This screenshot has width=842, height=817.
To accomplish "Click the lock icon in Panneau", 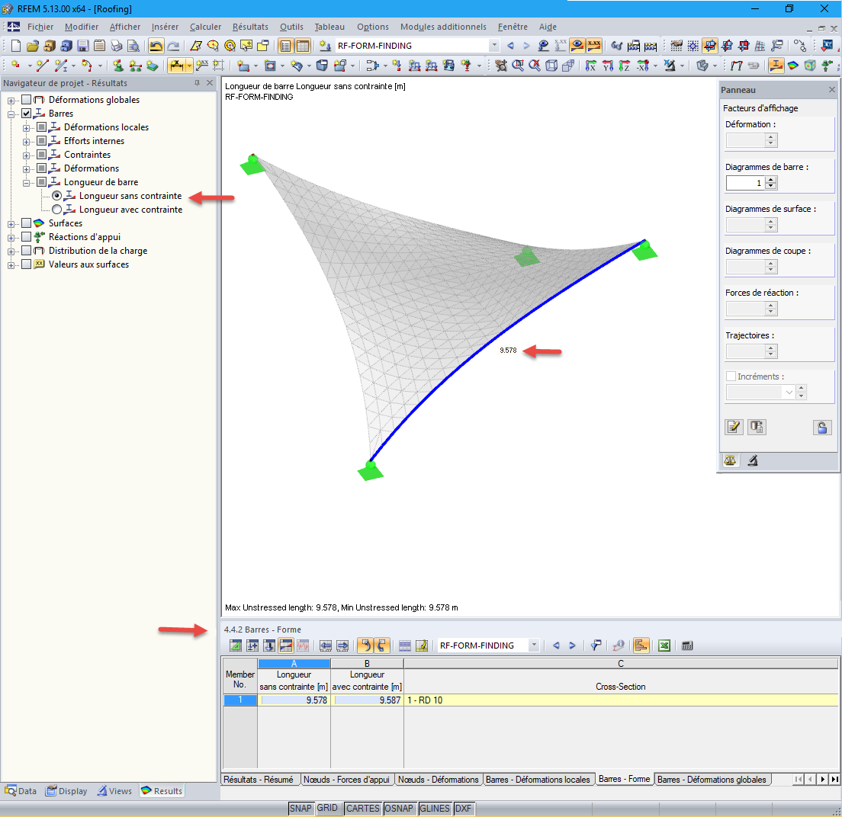I will click(822, 427).
